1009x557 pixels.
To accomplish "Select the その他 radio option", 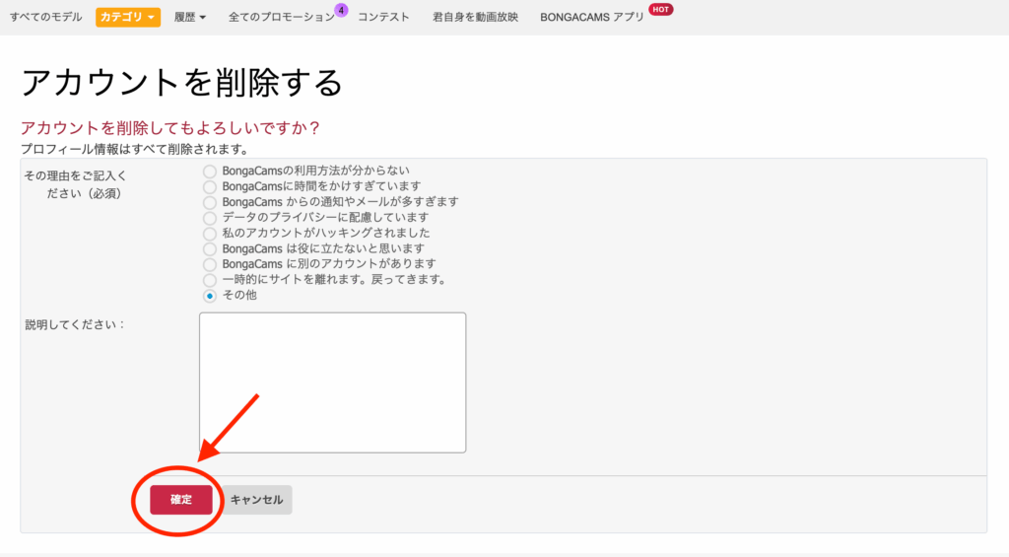I will coord(210,296).
